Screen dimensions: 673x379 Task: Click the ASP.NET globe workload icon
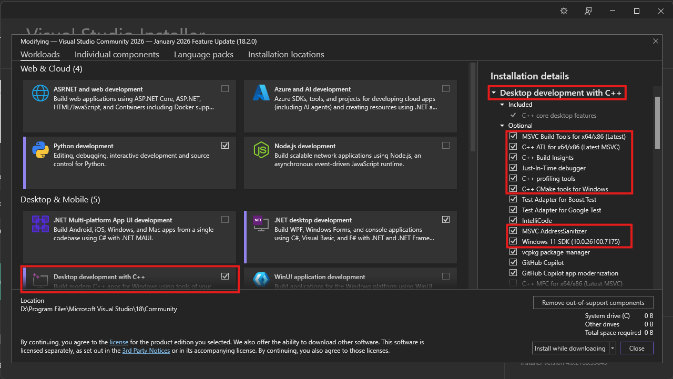(40, 94)
